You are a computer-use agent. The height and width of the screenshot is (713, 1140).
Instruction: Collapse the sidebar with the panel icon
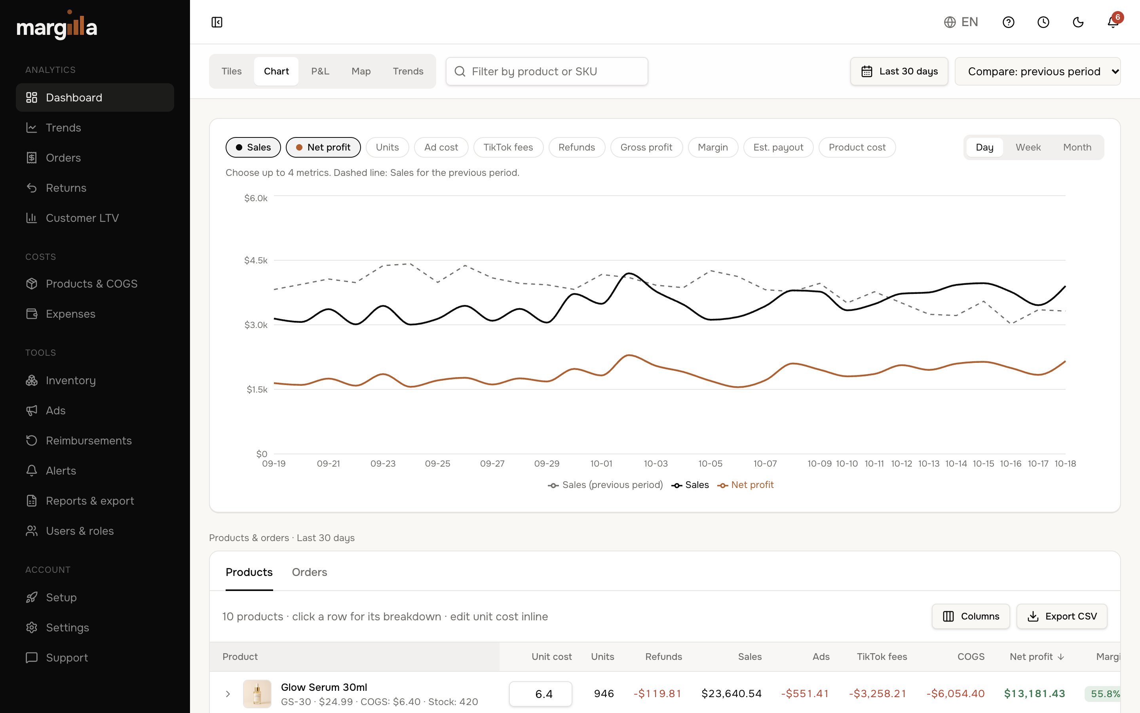point(217,22)
